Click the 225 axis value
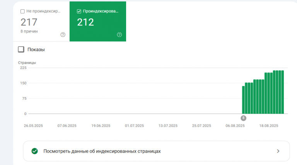 pos(23,68)
